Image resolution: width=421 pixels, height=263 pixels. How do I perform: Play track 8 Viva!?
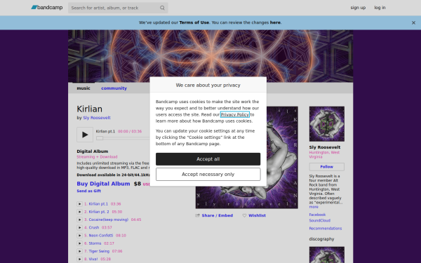click(x=79, y=259)
